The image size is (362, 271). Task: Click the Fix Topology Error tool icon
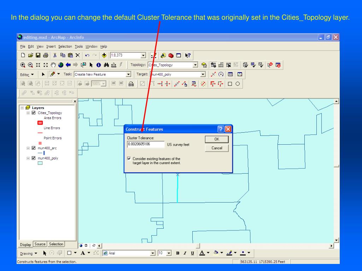pyautogui.click(x=270, y=65)
